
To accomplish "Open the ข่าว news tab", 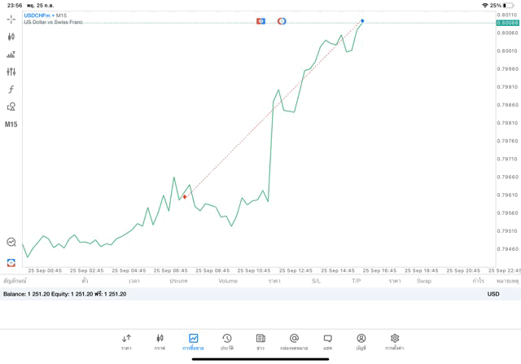I will (260, 341).
